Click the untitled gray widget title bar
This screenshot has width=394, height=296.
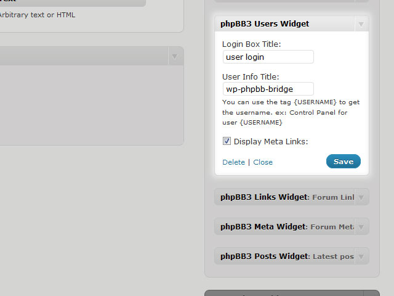coord(84,56)
